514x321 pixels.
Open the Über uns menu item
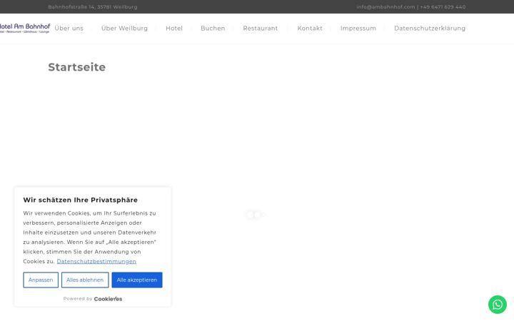(69, 29)
